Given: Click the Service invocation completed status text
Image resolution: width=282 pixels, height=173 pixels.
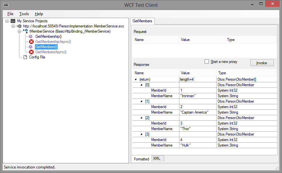Looking at the screenshot, I should 30,167.
